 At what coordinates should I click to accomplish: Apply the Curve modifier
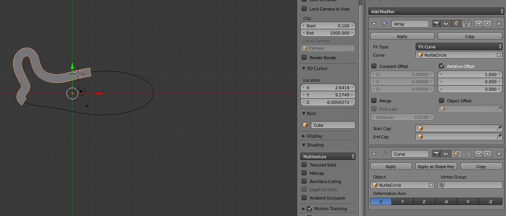point(391,166)
